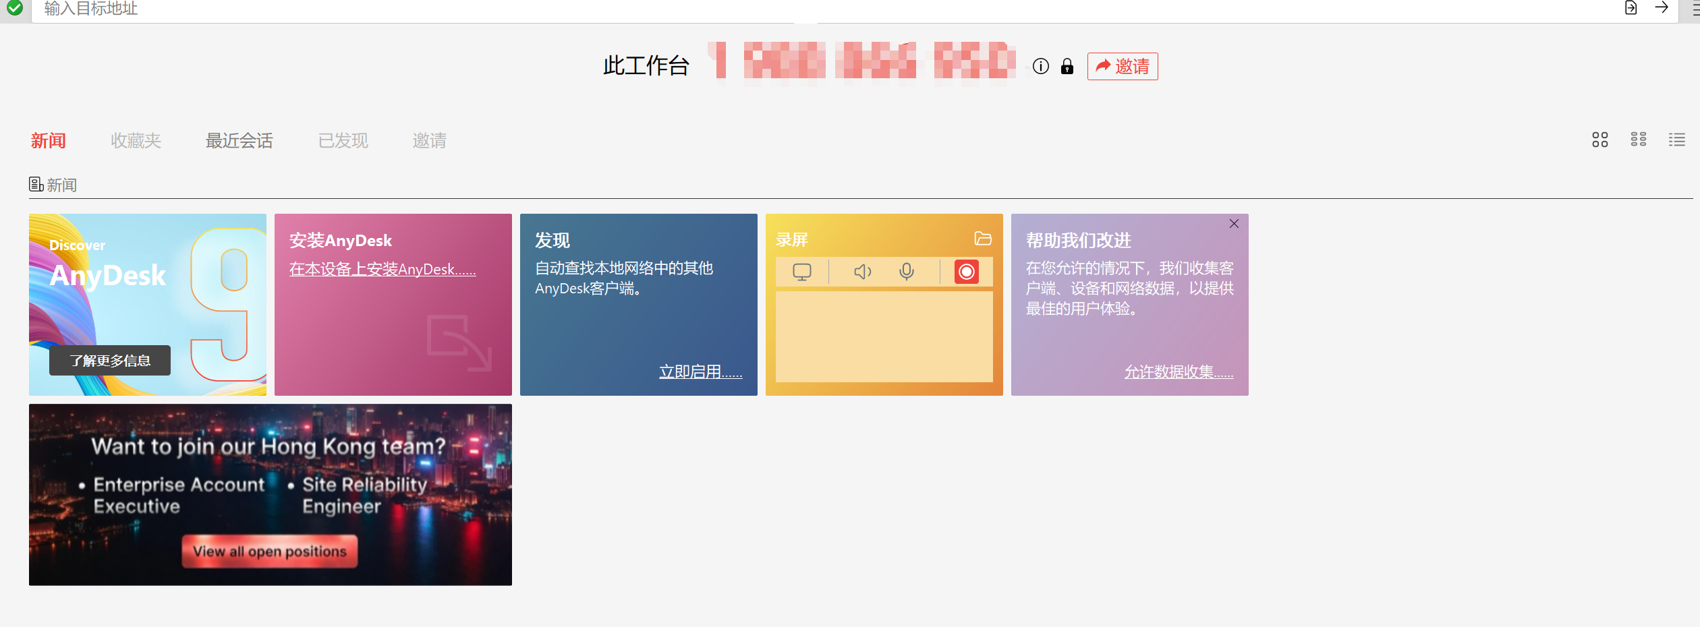Click the 发现 card title
This screenshot has width=1700, height=627.
pyautogui.click(x=552, y=241)
